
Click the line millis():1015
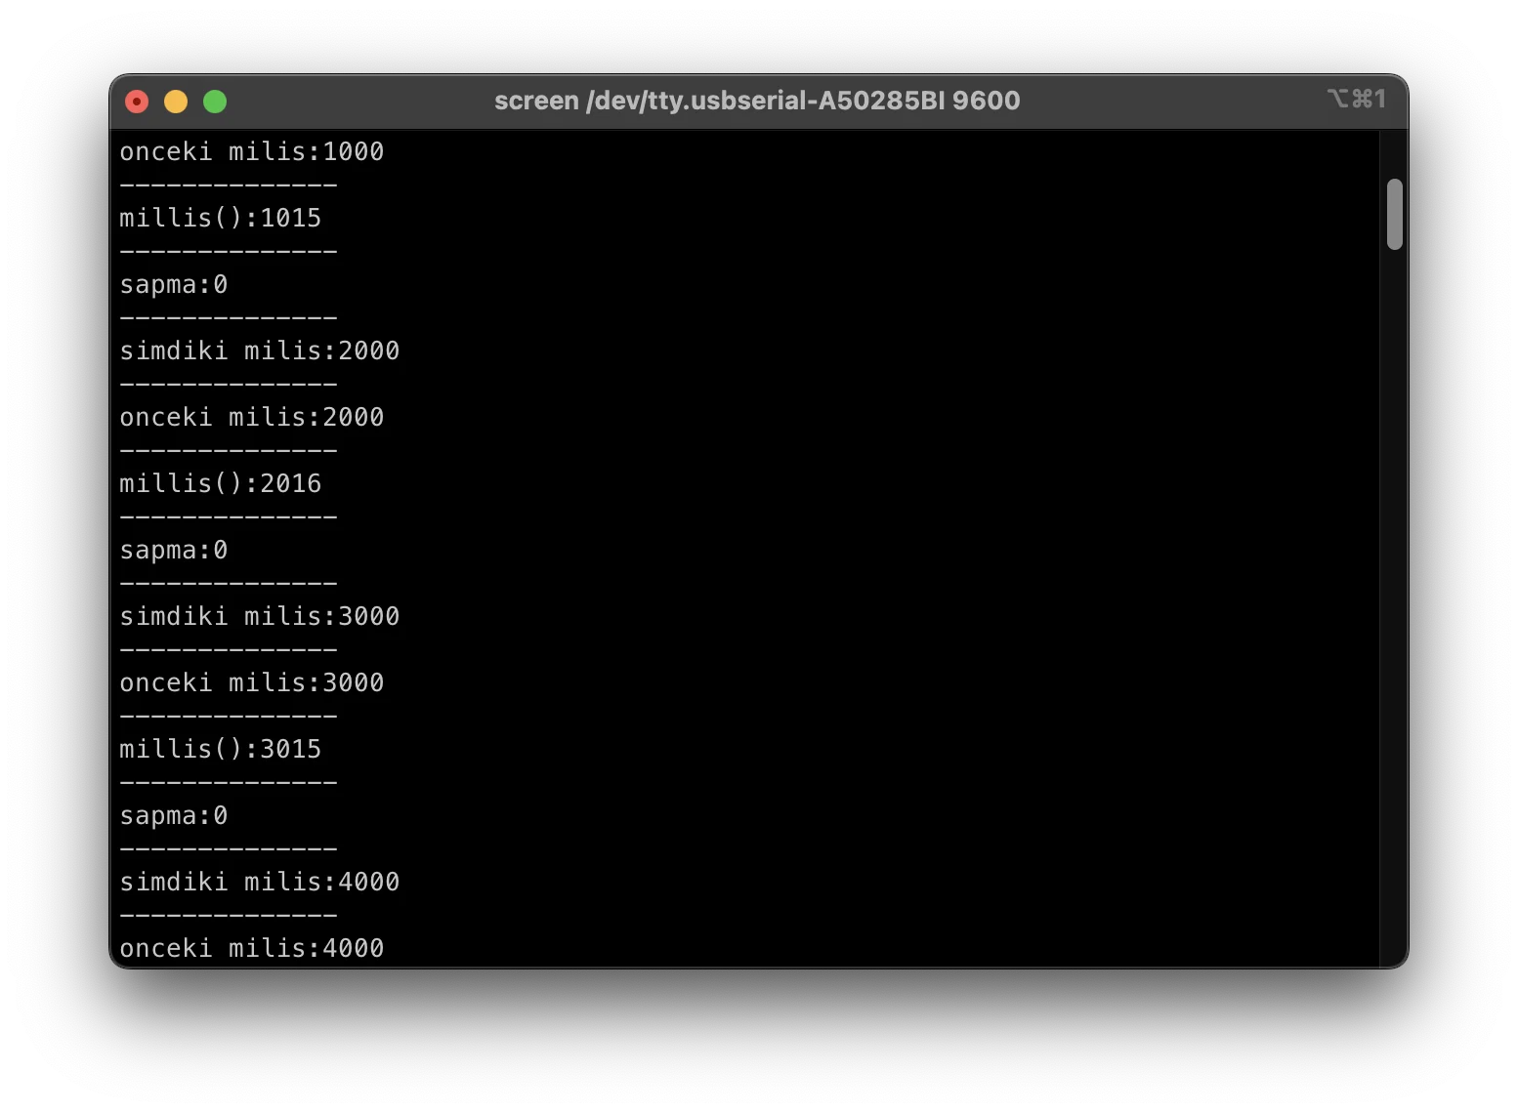tap(221, 218)
